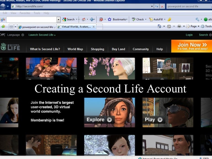212x159 pixels.
Task: Open the Buy Land nav item
Action: click(x=118, y=49)
